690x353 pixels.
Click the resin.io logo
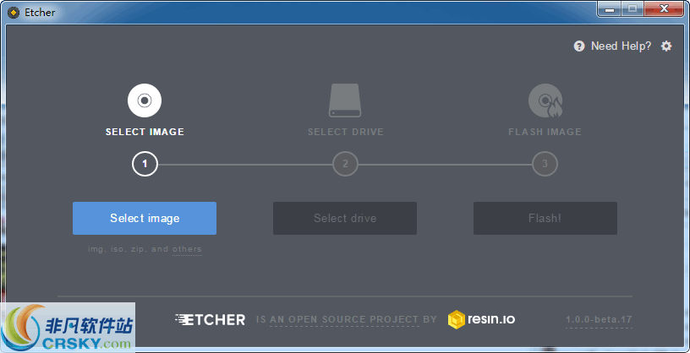[x=481, y=318]
